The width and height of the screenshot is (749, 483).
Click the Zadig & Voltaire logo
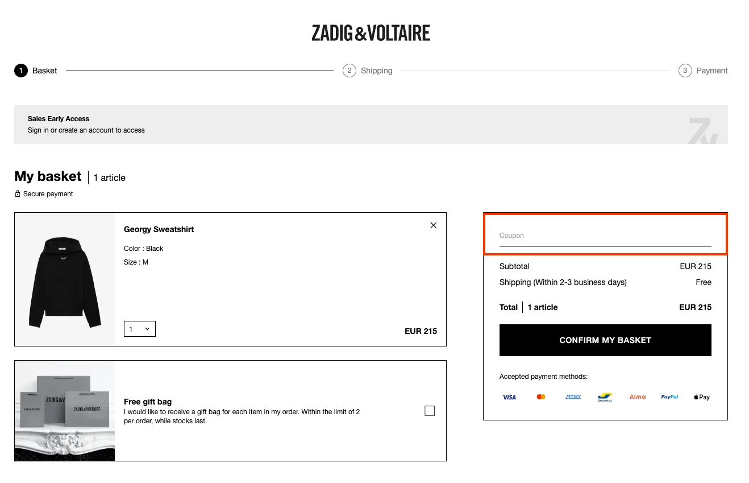[370, 33]
